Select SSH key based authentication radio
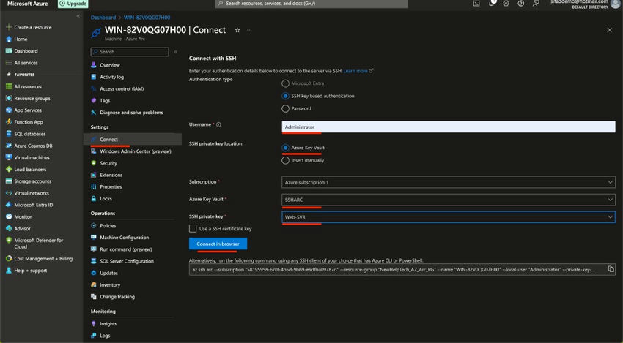This screenshot has width=623, height=343. (x=285, y=96)
